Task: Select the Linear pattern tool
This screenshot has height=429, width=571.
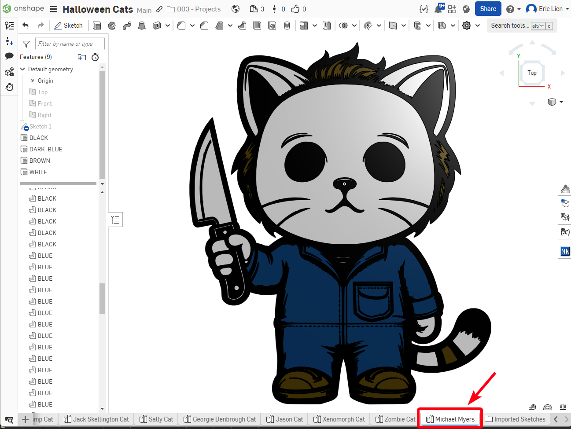Action: (x=304, y=26)
